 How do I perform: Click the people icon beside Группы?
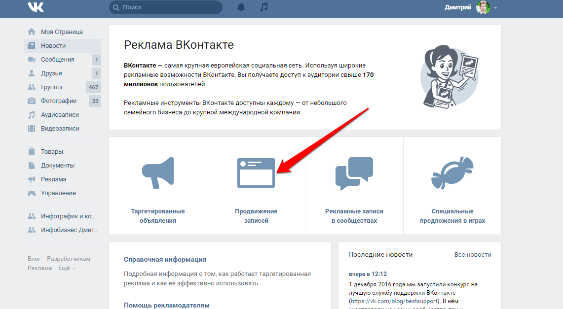(32, 87)
